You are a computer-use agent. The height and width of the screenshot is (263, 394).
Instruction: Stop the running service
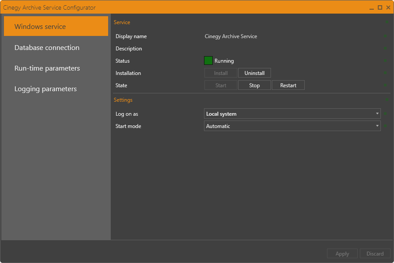(254, 85)
